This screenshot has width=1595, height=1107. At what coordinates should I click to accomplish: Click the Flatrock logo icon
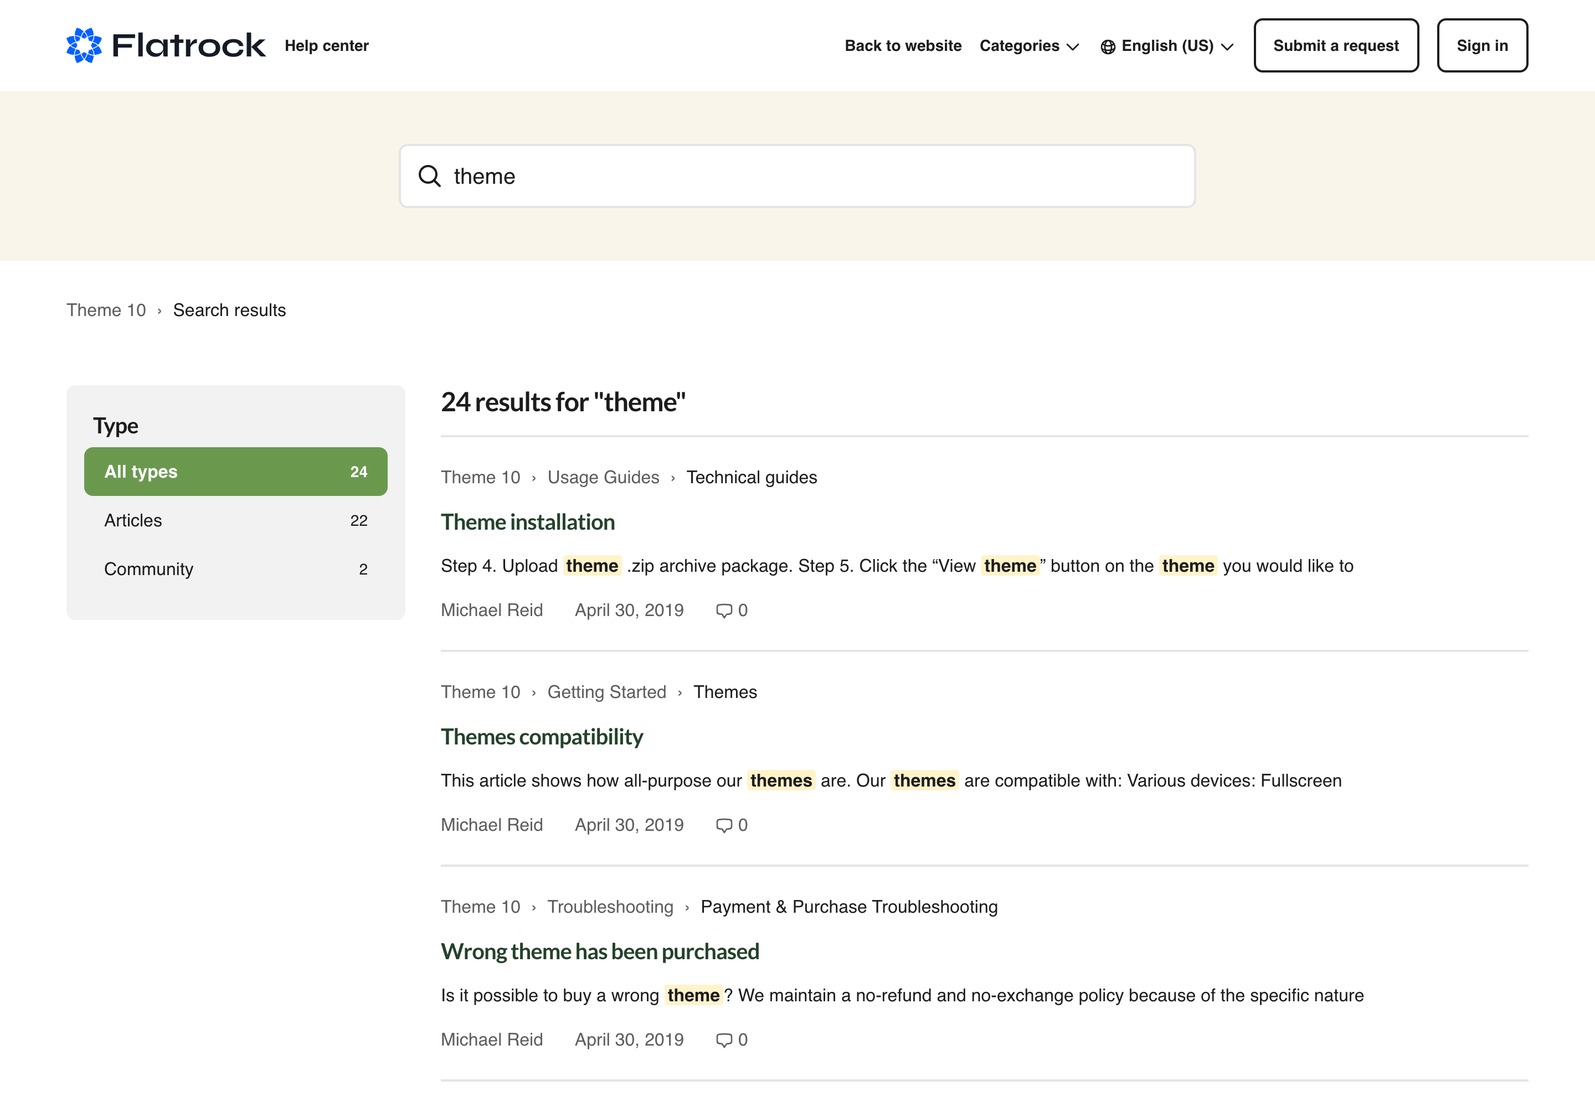(x=84, y=45)
